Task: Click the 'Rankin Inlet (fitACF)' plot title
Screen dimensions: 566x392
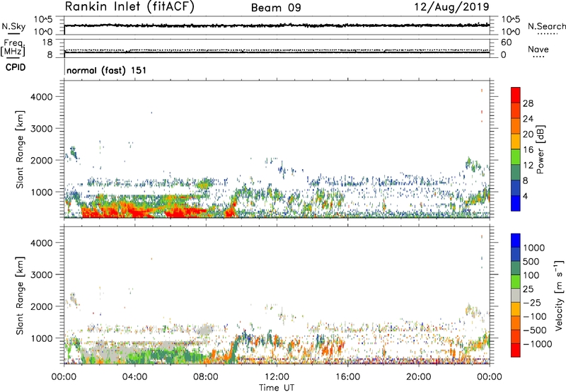Action: tap(129, 7)
